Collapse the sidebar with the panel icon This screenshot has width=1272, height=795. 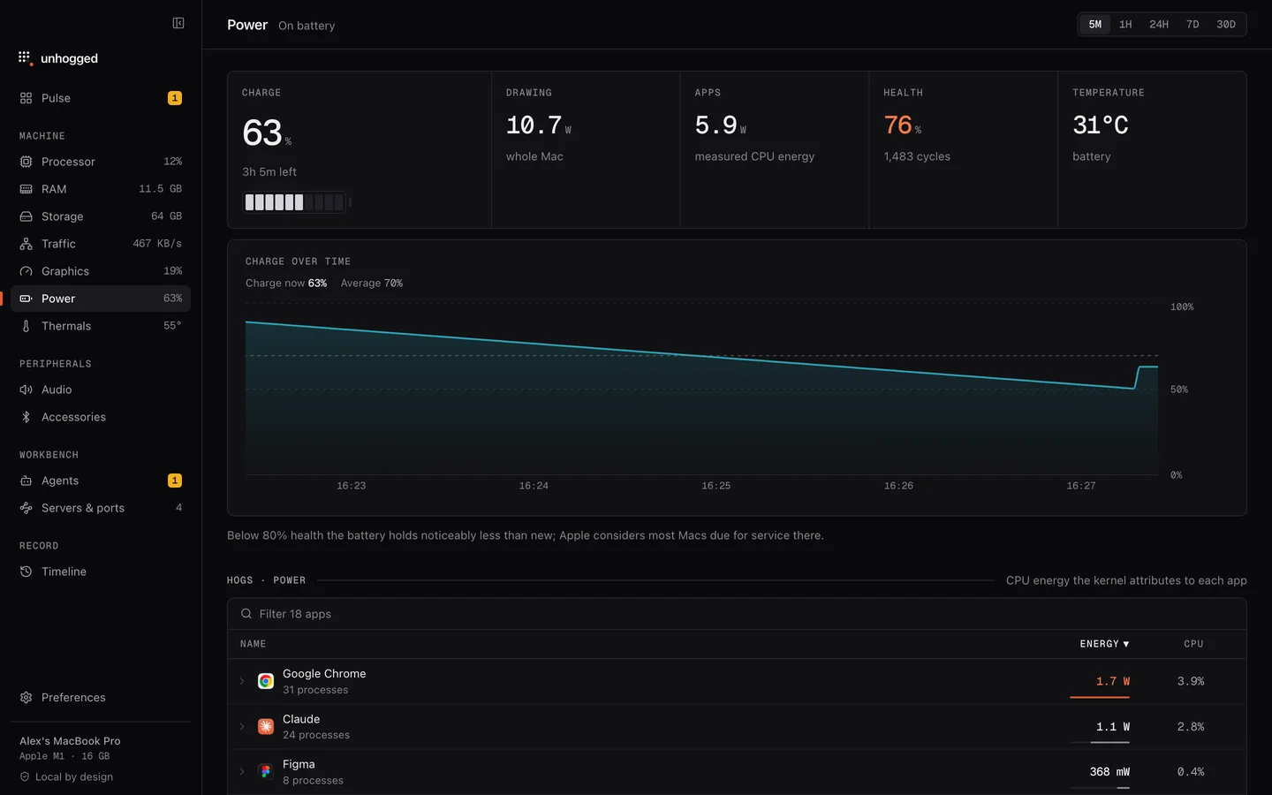click(178, 23)
